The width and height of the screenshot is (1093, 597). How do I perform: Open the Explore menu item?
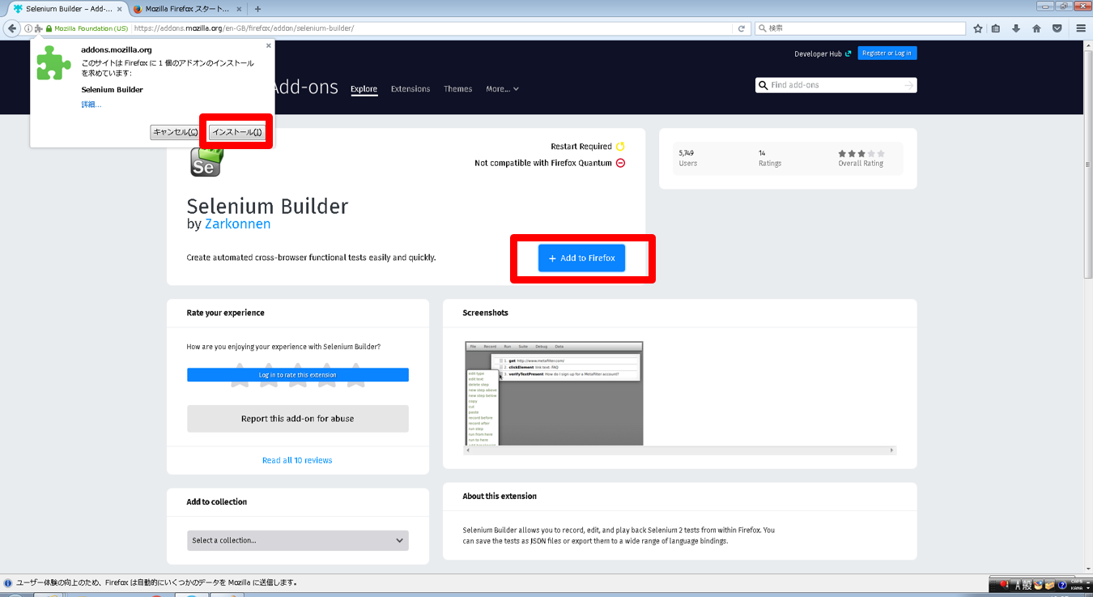[364, 89]
